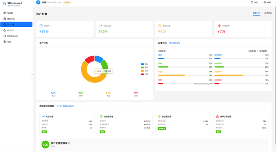Click the green tag in insurance leverage card
Screen dimensions: 276x152
point(218,132)
